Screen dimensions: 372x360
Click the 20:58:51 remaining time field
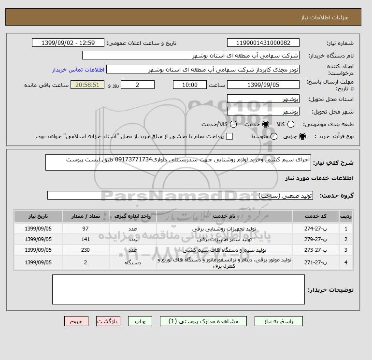click(87, 85)
